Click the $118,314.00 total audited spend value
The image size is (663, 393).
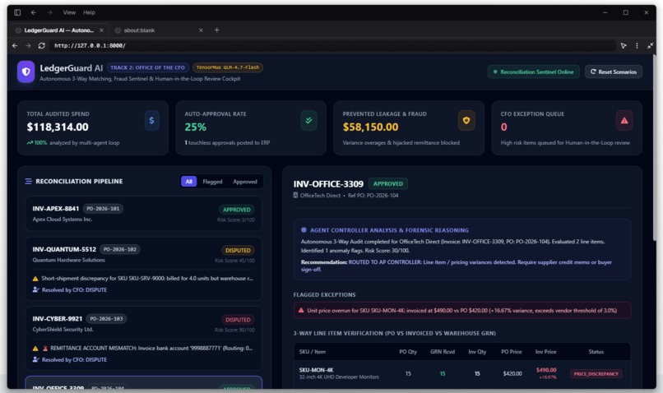pos(58,127)
